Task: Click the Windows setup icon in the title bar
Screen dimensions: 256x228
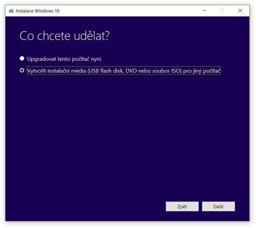Action: [11, 11]
